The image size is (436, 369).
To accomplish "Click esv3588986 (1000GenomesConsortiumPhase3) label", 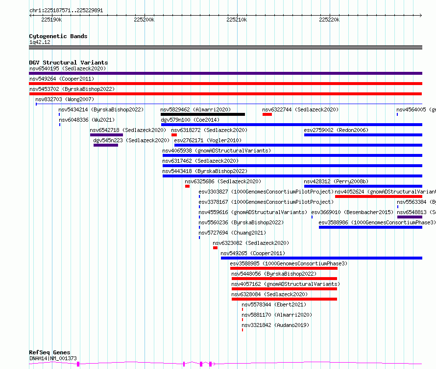I will pos(377,222).
